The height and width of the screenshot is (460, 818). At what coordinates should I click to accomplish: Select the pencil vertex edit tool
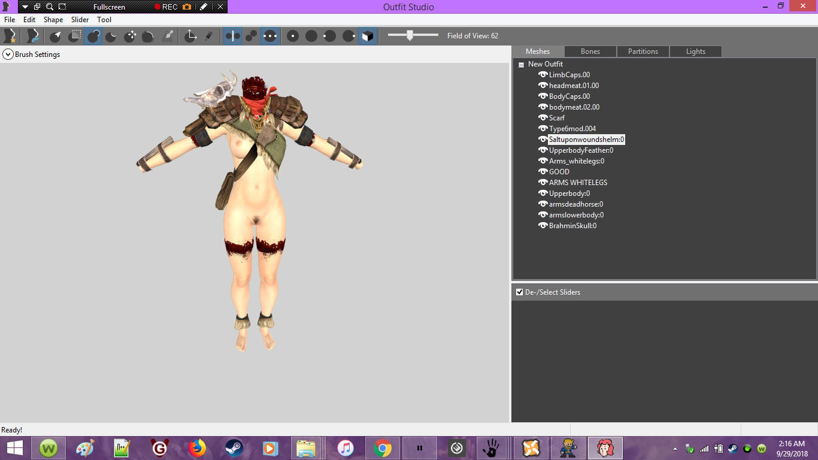tap(208, 36)
